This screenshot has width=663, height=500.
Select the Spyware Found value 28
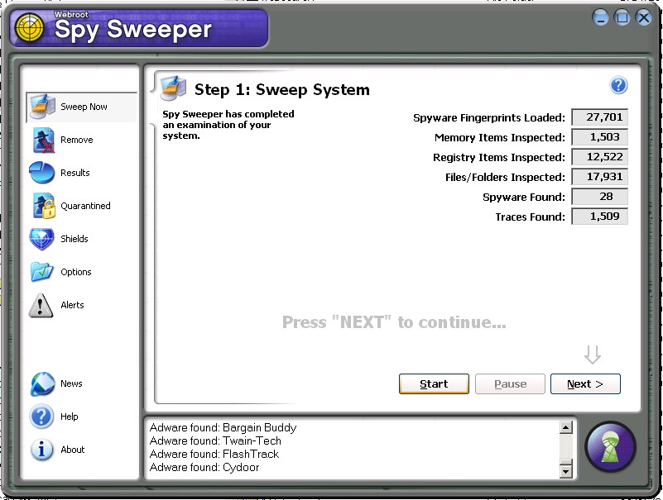tap(599, 197)
